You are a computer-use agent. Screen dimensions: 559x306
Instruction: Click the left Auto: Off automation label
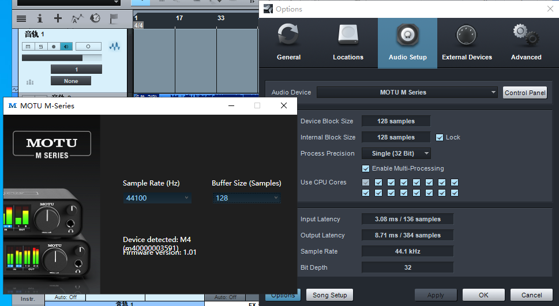click(66, 297)
